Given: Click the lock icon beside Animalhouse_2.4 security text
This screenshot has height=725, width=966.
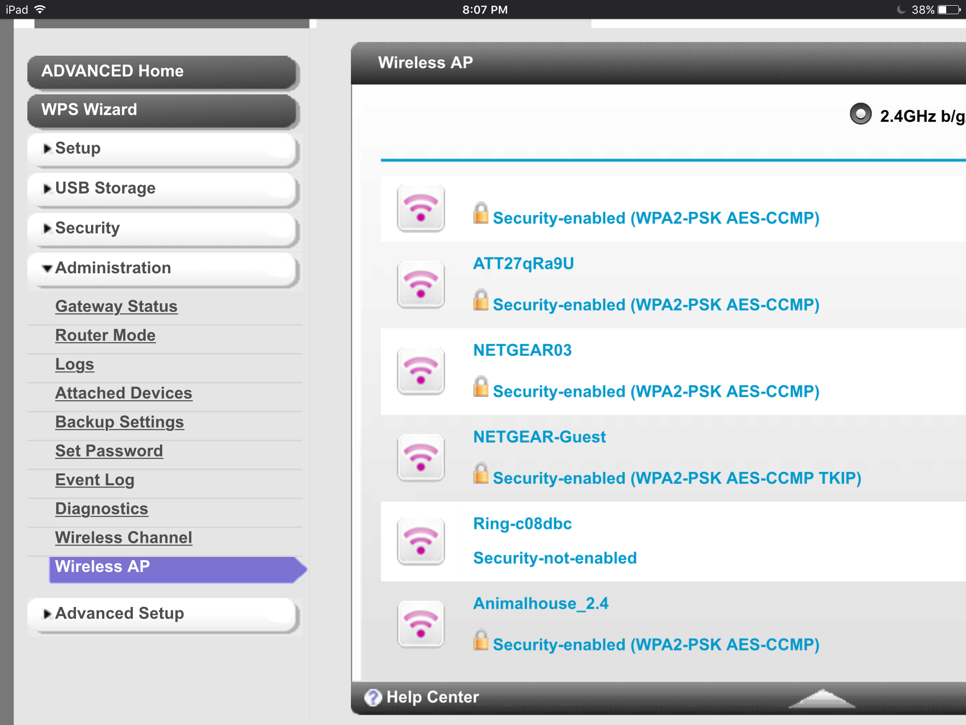Looking at the screenshot, I should tap(481, 641).
